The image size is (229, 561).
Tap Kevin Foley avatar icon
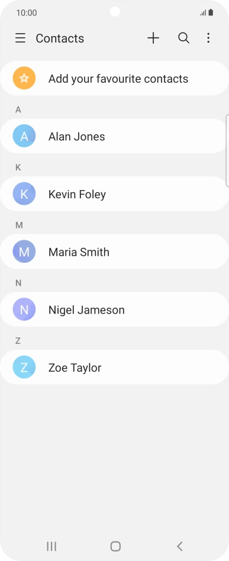[x=24, y=194]
